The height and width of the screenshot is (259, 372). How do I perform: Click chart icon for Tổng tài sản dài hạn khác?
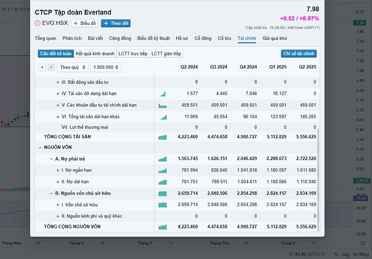click(162, 117)
